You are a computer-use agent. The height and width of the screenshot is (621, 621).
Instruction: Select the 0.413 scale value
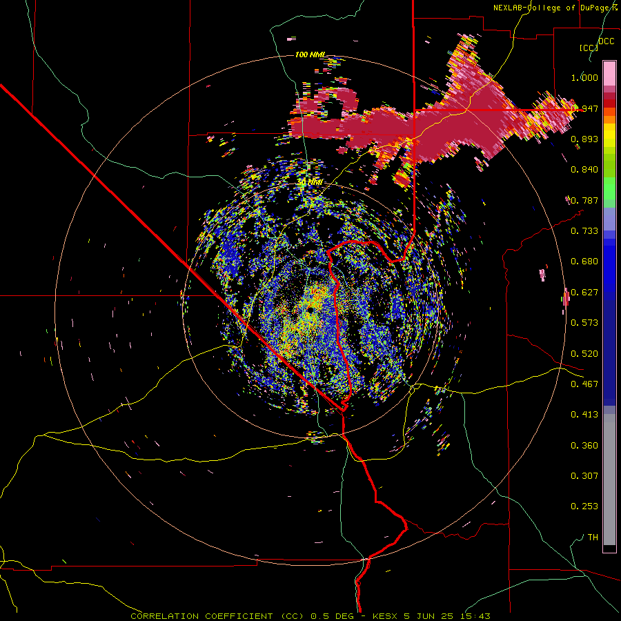pos(584,415)
